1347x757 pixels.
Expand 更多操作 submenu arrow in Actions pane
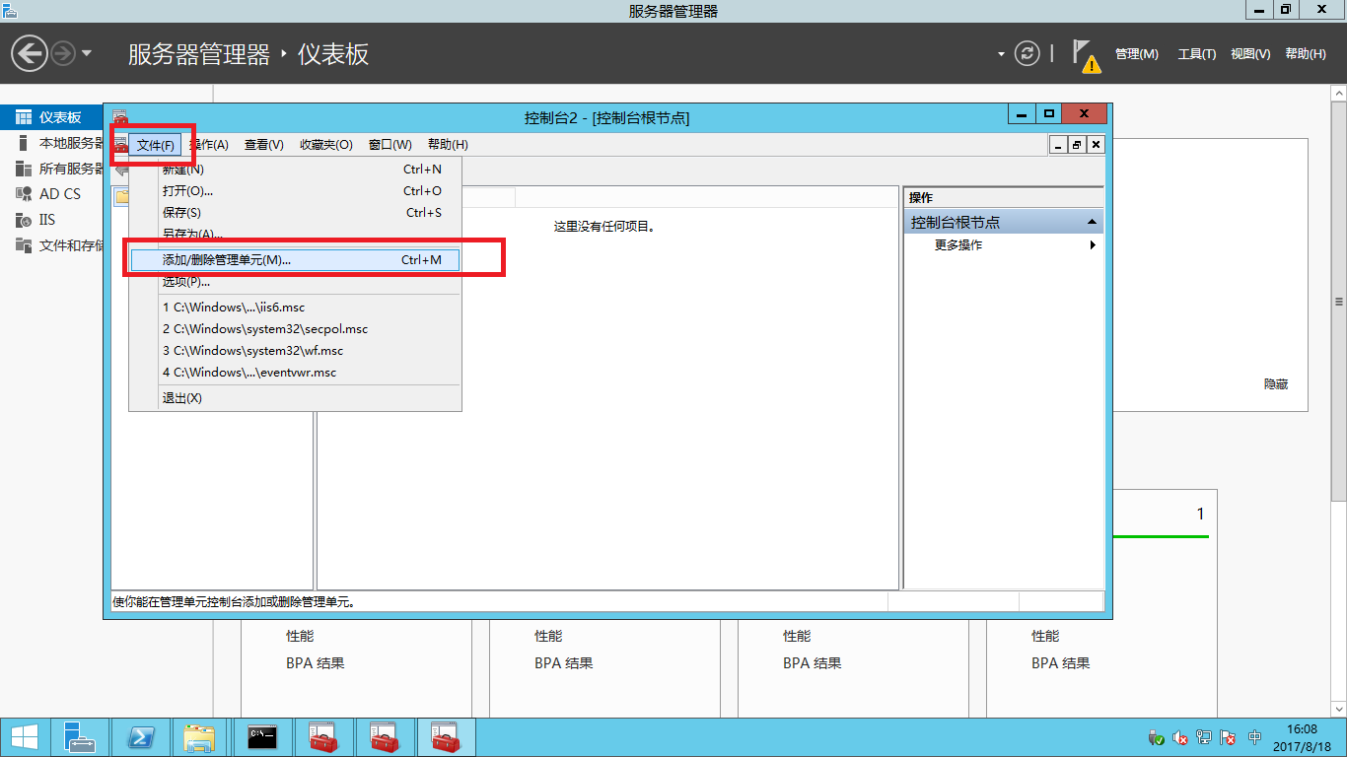pos(1092,245)
